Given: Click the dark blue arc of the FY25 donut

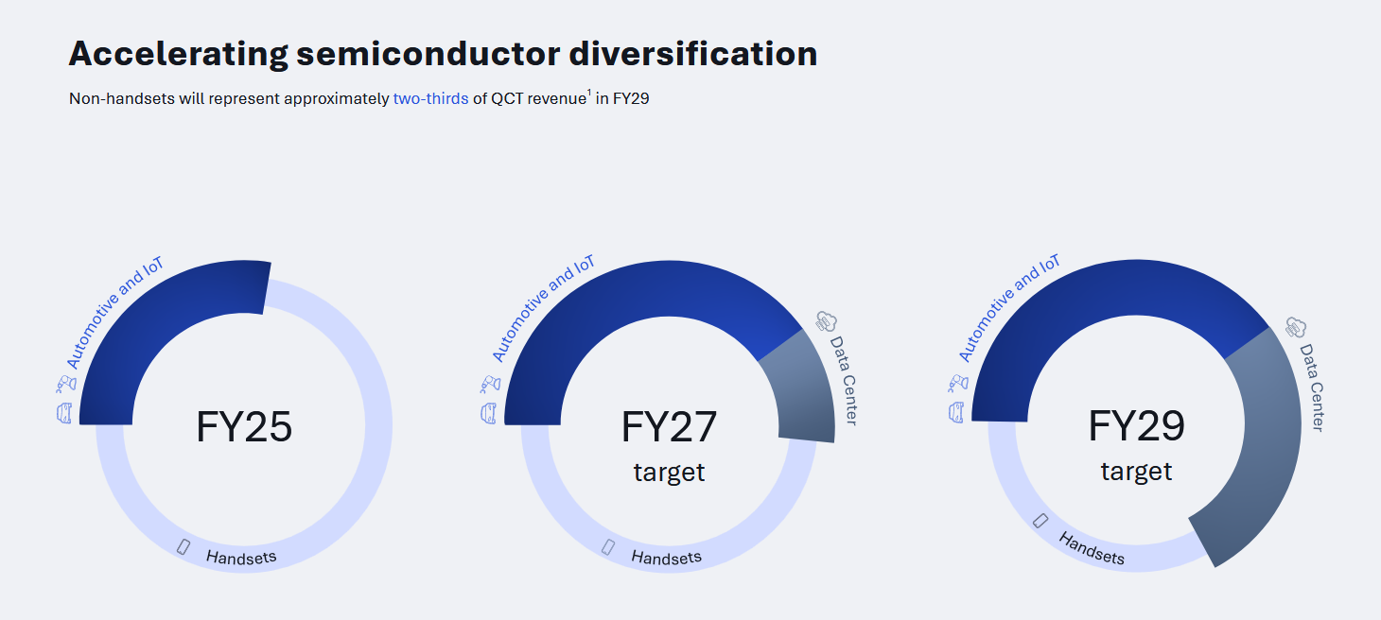Looking at the screenshot, I should [x=149, y=326].
